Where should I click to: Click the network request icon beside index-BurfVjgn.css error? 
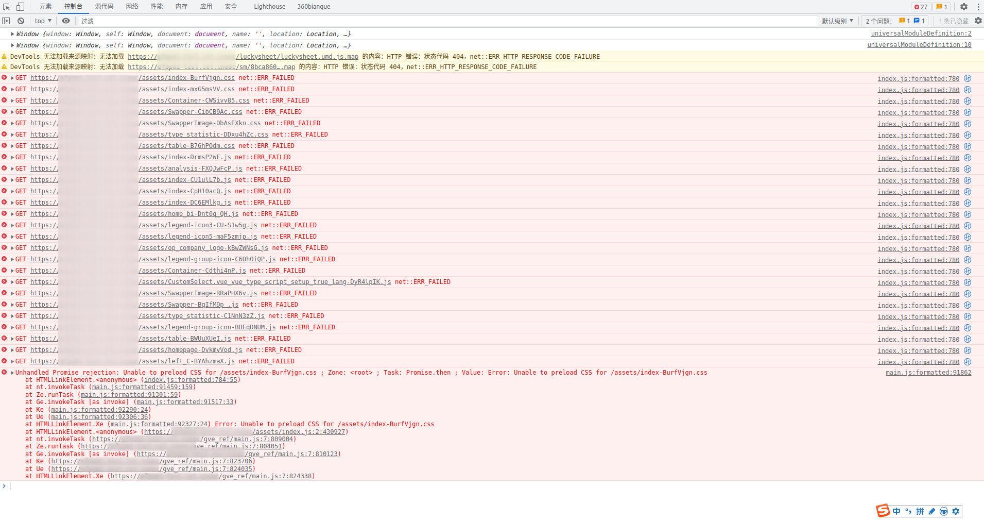point(968,78)
